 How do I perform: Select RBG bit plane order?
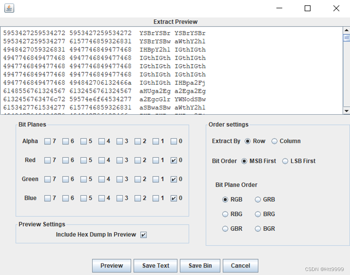pyautogui.click(x=225, y=214)
